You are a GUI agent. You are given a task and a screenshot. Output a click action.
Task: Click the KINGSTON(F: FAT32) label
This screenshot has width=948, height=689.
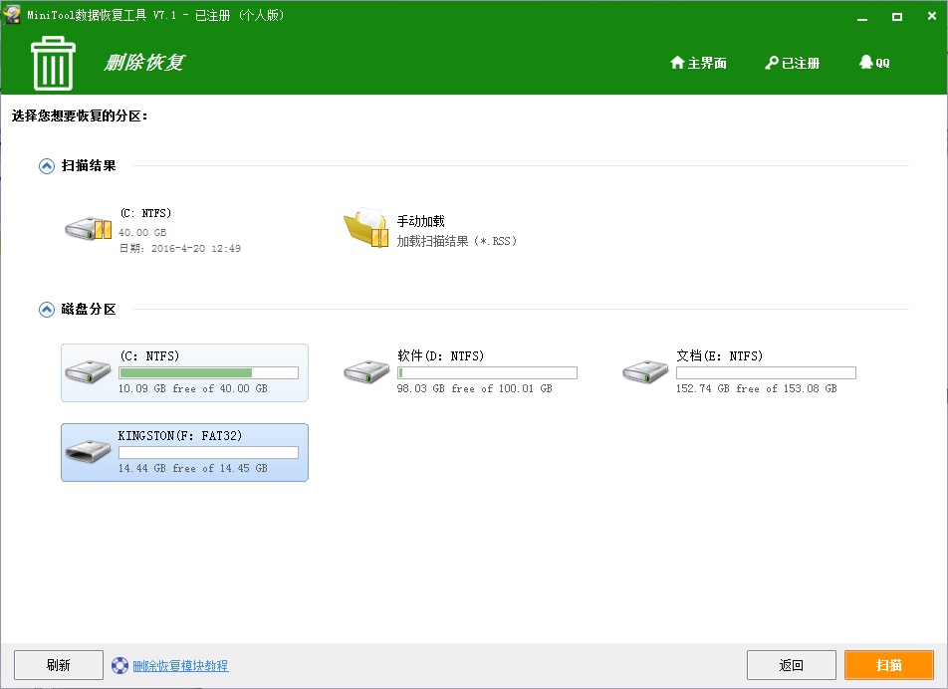click(x=180, y=436)
